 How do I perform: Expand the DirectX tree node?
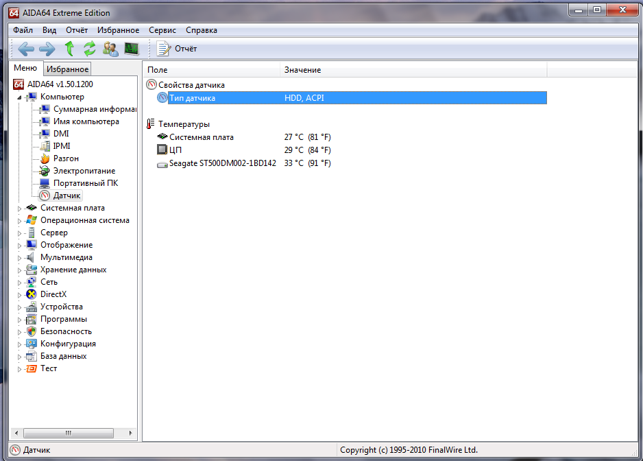coord(19,294)
